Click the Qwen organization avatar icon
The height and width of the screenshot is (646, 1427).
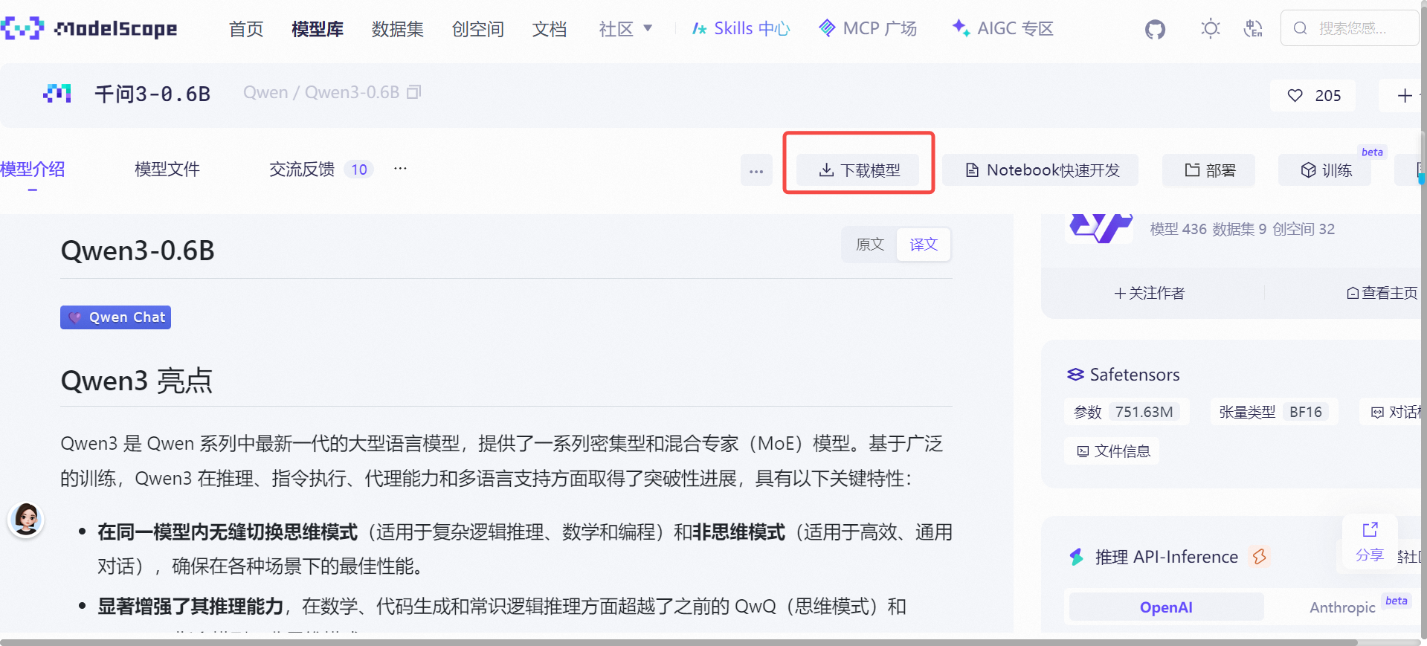(x=57, y=94)
